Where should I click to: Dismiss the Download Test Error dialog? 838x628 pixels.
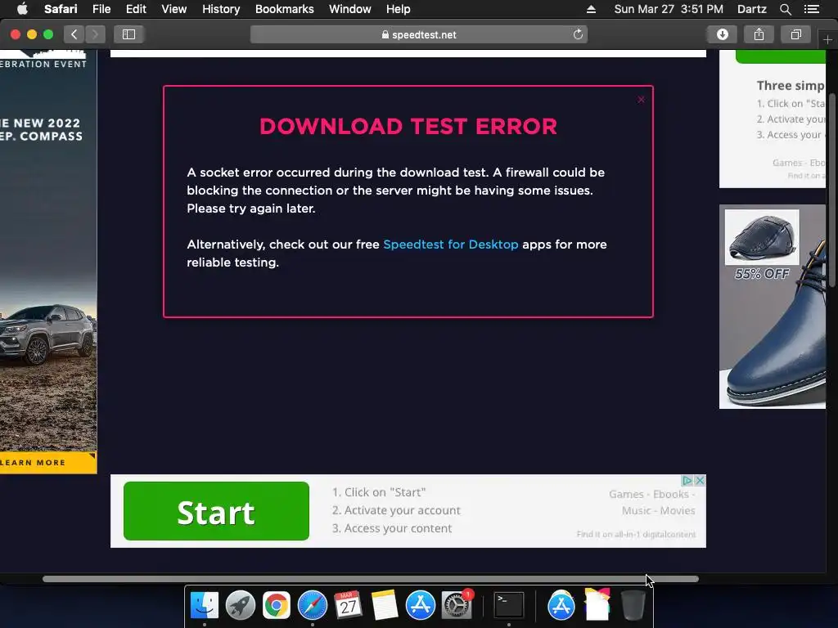point(641,99)
